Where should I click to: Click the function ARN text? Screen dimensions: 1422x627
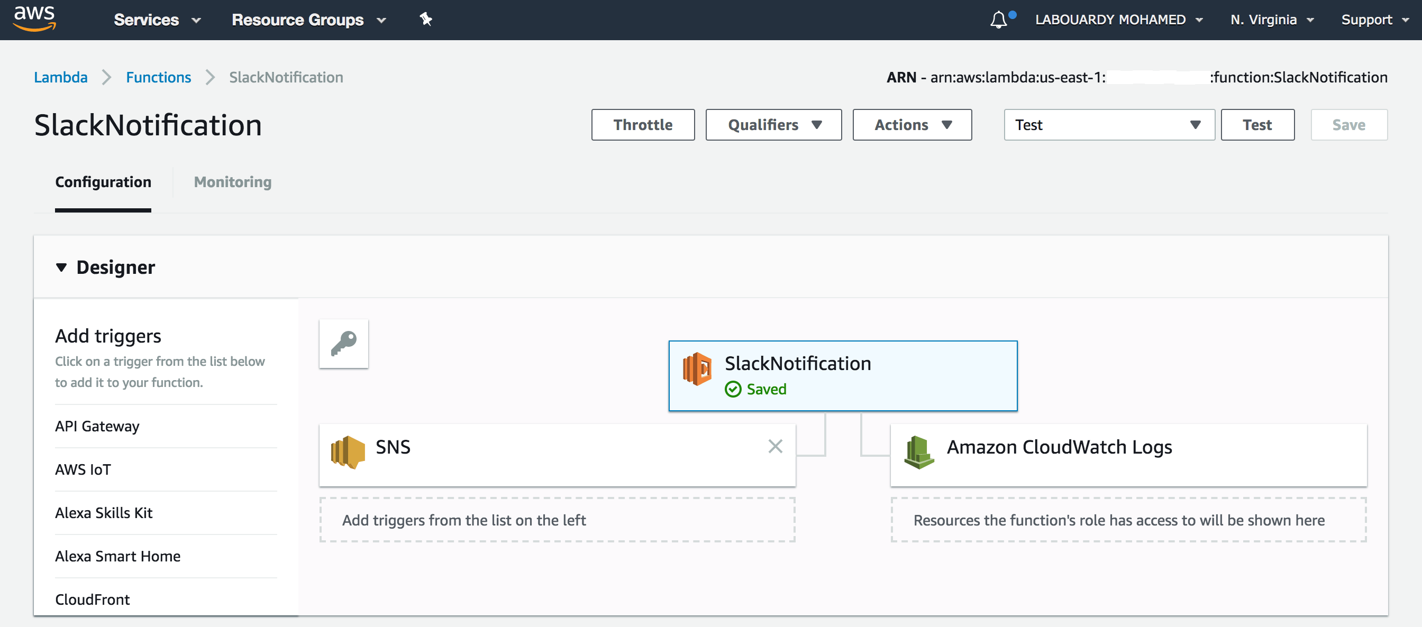coord(1137,77)
